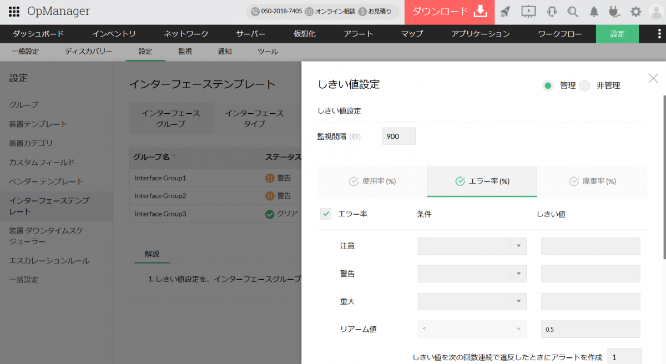Click the インターフェースグループ button
This screenshot has height=364, width=666.
(x=171, y=118)
